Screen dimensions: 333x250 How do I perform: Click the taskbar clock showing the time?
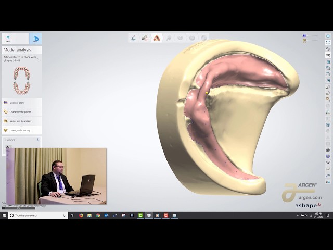[318, 215]
